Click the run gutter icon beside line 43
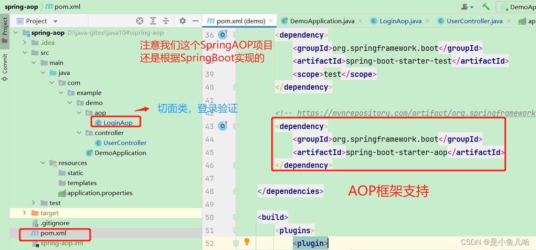The width and height of the screenshot is (536, 250). coord(224,126)
